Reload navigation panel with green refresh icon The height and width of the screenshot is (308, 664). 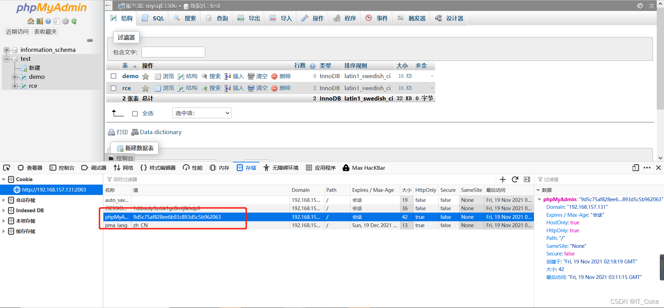[74, 21]
